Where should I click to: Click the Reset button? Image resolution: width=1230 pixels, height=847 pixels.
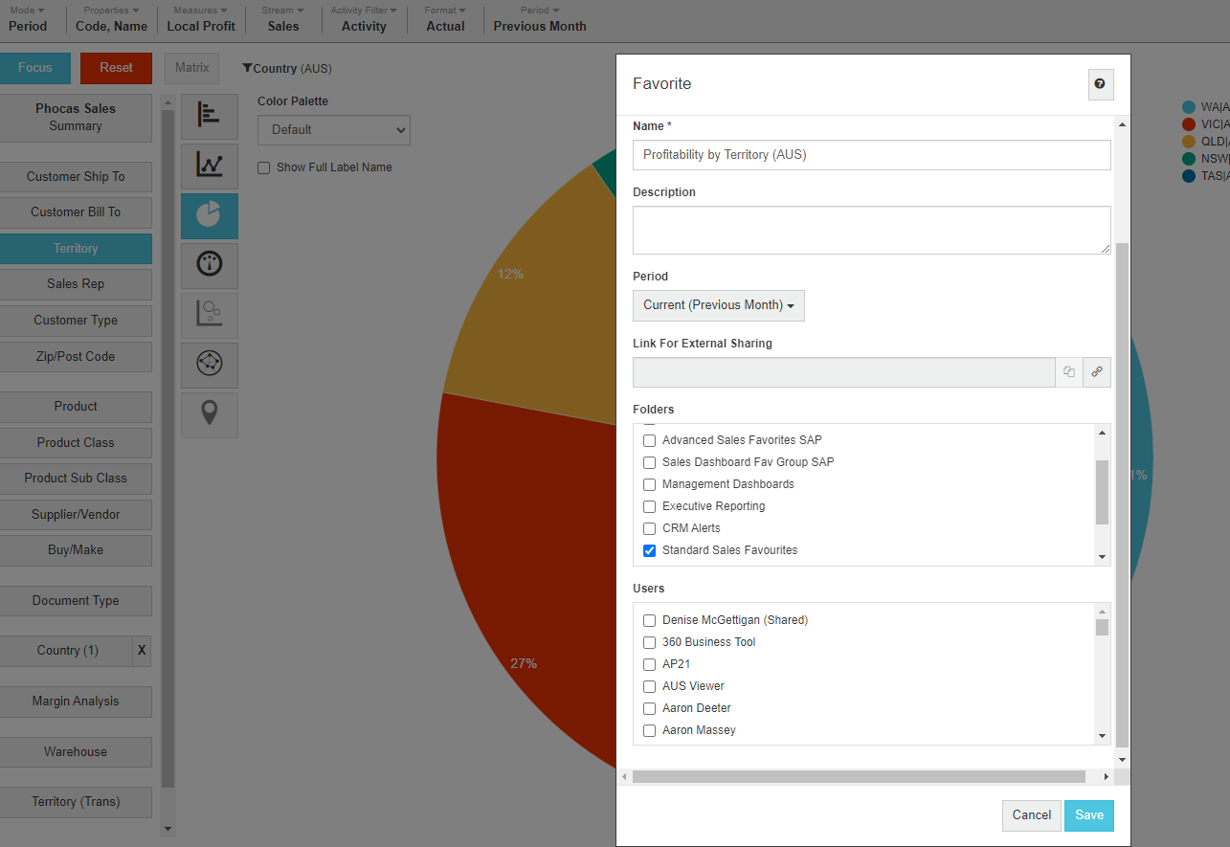116,68
